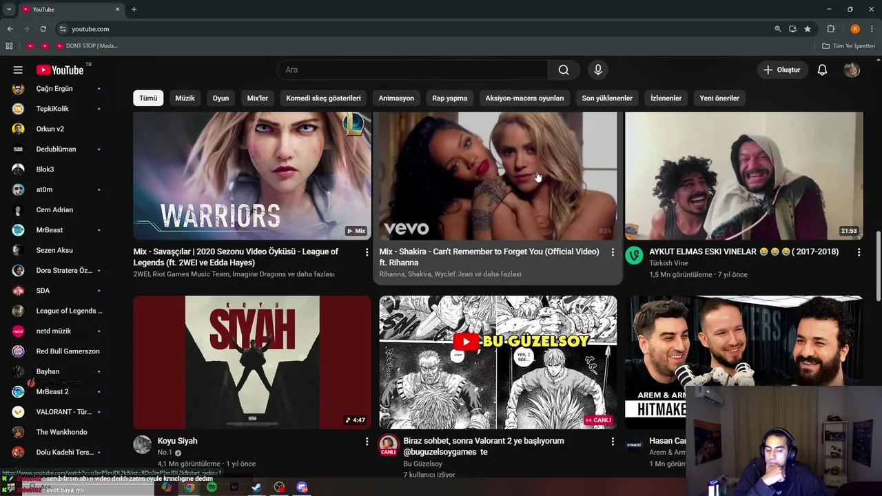Viewport: 882px width, 496px height.
Task: Open options for AYKUT ELMAS ESKI VINELAR
Action: click(859, 253)
